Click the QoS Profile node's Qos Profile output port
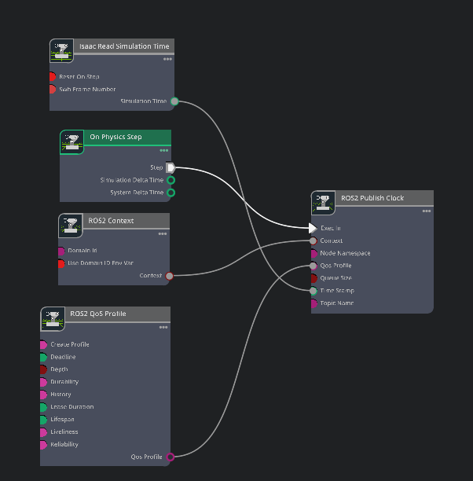 click(x=170, y=457)
